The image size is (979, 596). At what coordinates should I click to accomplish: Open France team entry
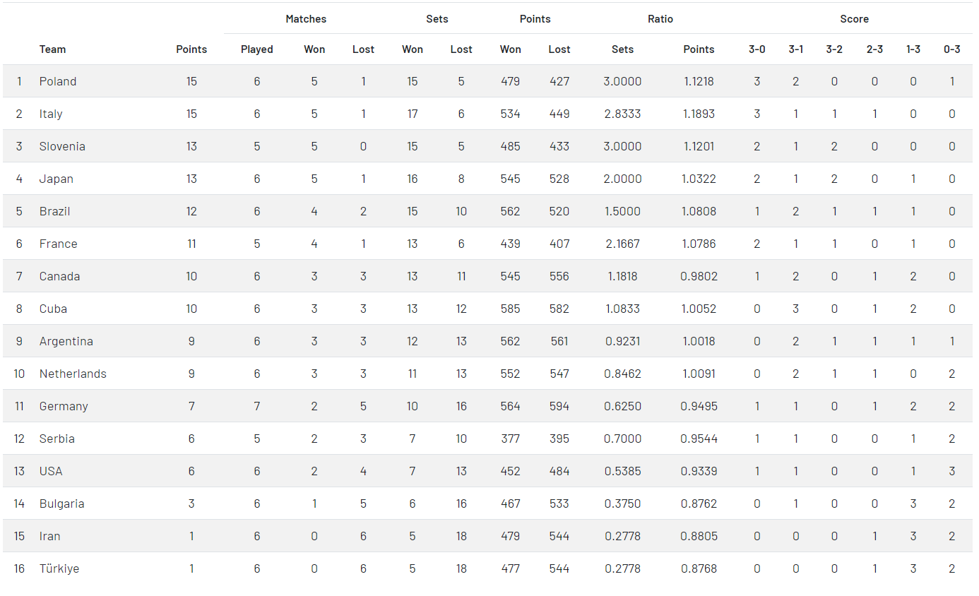coord(58,244)
